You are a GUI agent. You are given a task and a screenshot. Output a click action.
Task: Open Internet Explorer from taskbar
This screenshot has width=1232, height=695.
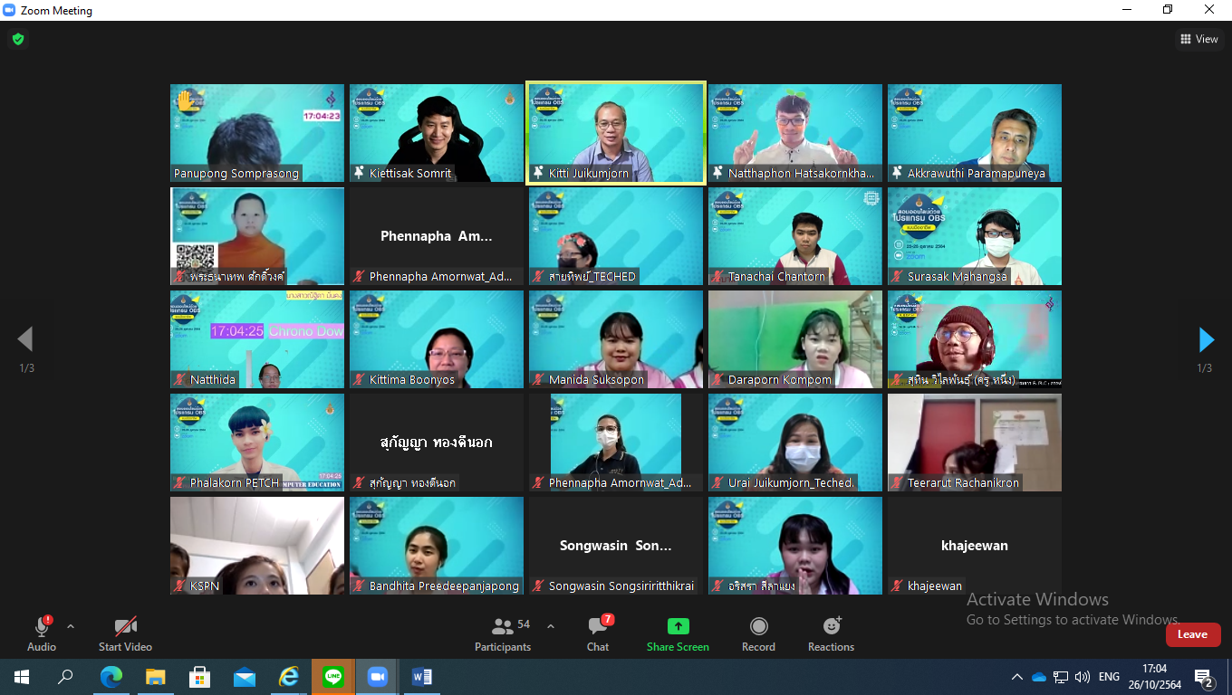pyautogui.click(x=288, y=676)
